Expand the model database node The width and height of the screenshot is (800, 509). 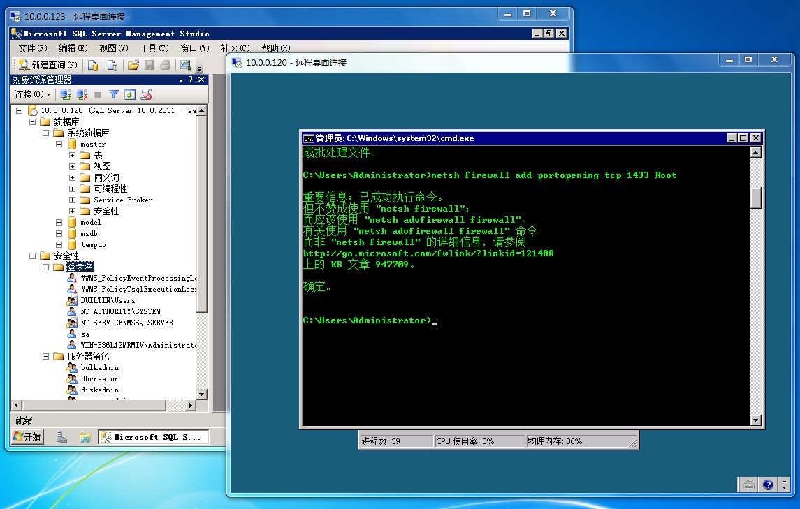pos(59,222)
